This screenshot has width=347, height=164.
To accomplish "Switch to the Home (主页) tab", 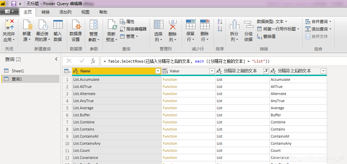I will [28, 12].
